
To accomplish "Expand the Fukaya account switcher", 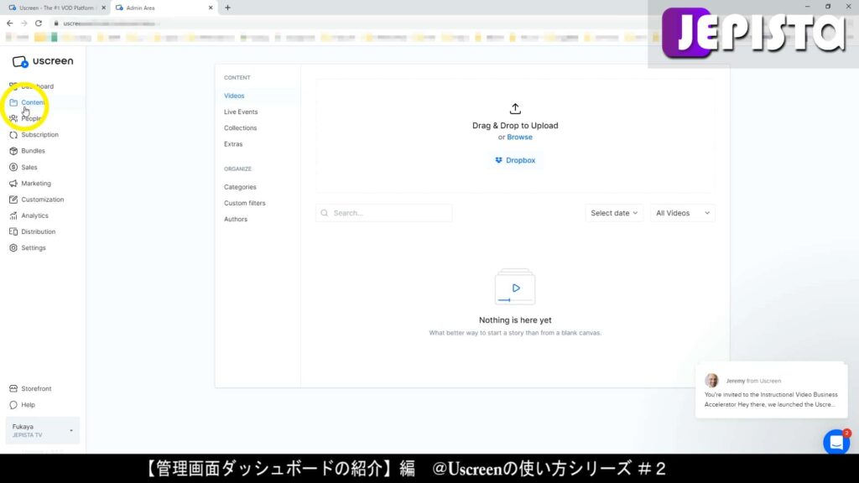I will pyautogui.click(x=42, y=430).
